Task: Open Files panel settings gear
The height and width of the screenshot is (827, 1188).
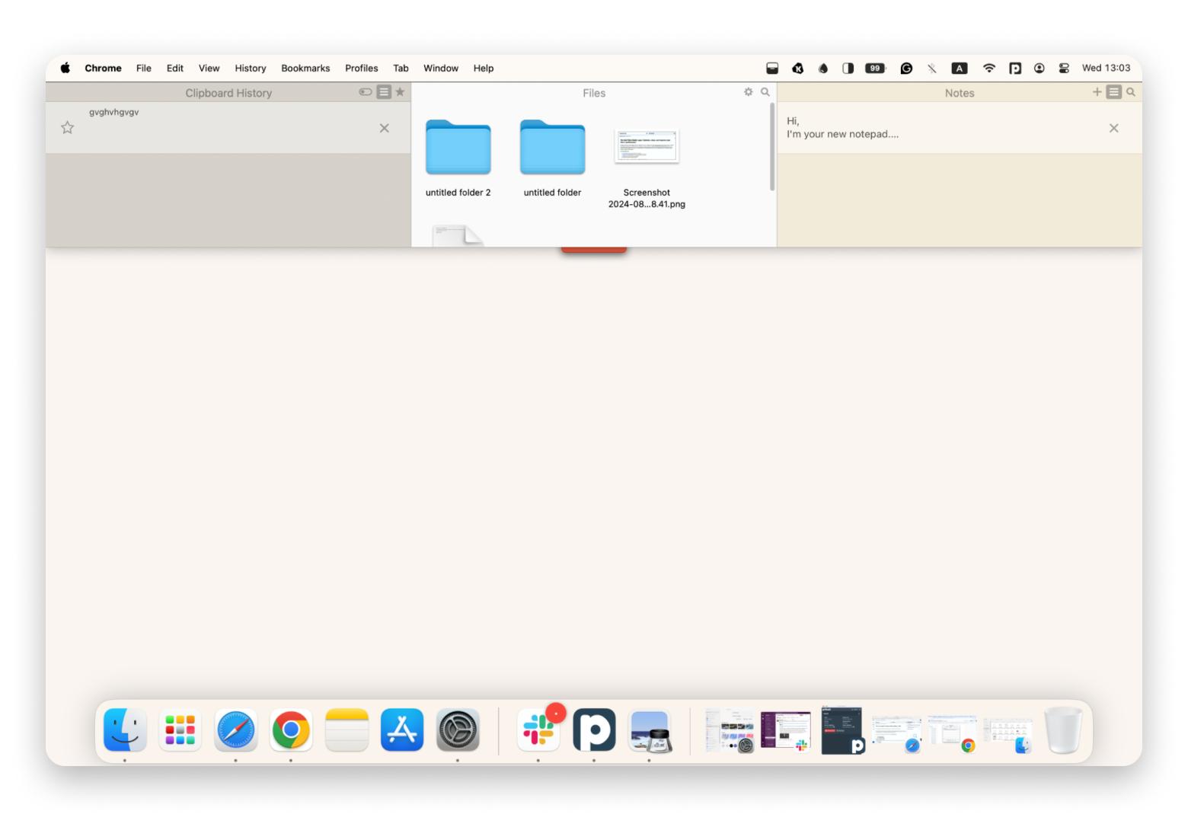Action: [749, 92]
